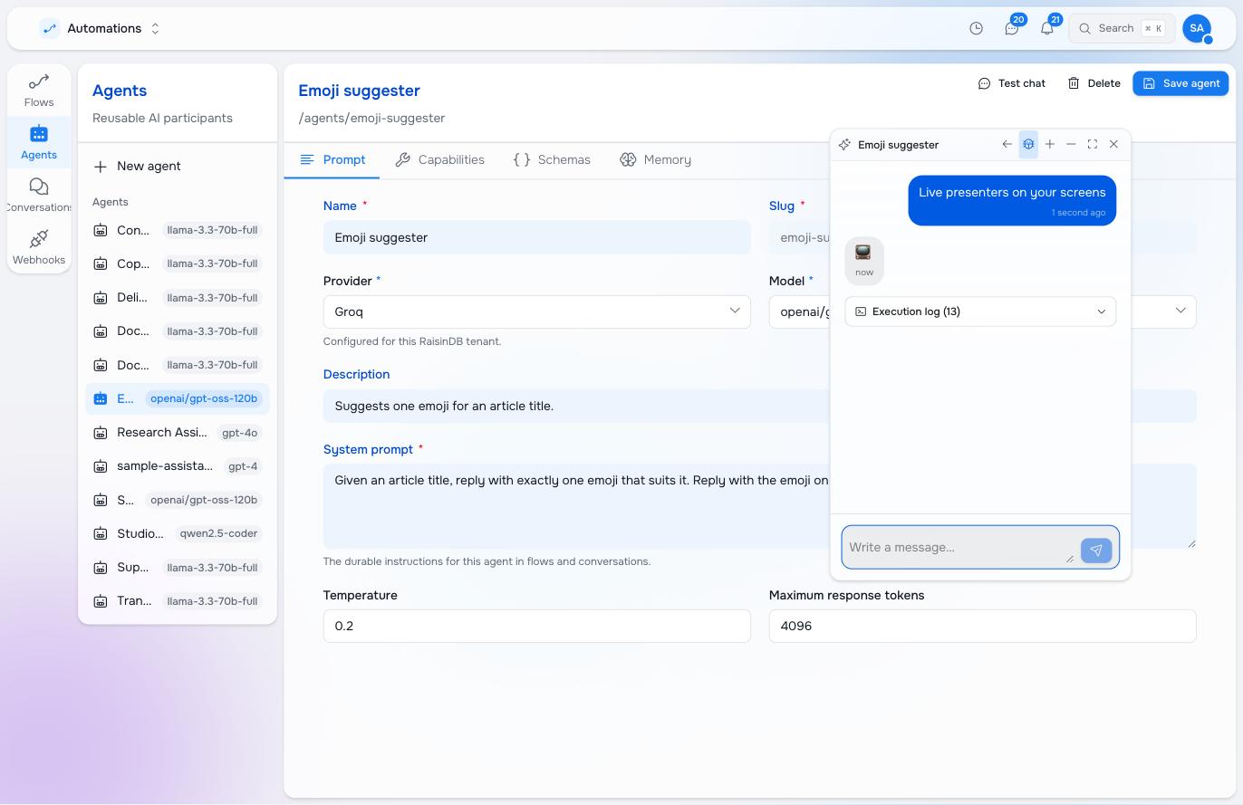Screen dimensions: 1243x805
Task: Select the sample-assistant gpt-4 agent
Action: point(178,466)
